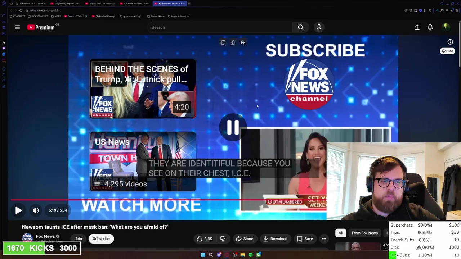The height and width of the screenshot is (259, 461).
Task: Click the search magnifier button
Action: (x=300, y=27)
